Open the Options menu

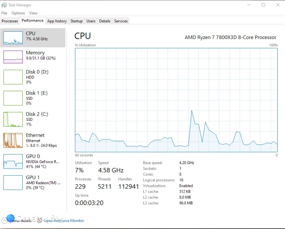pos(18,13)
